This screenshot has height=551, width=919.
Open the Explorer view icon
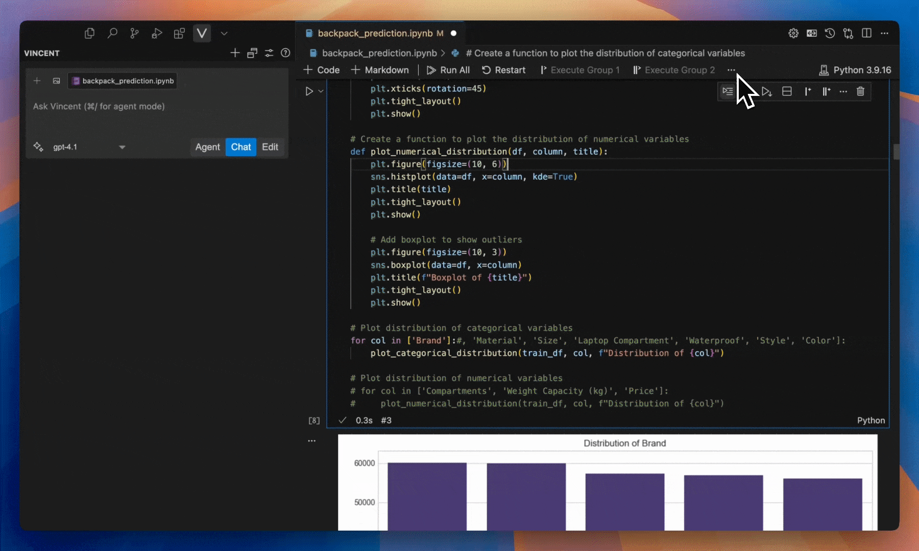pos(89,34)
